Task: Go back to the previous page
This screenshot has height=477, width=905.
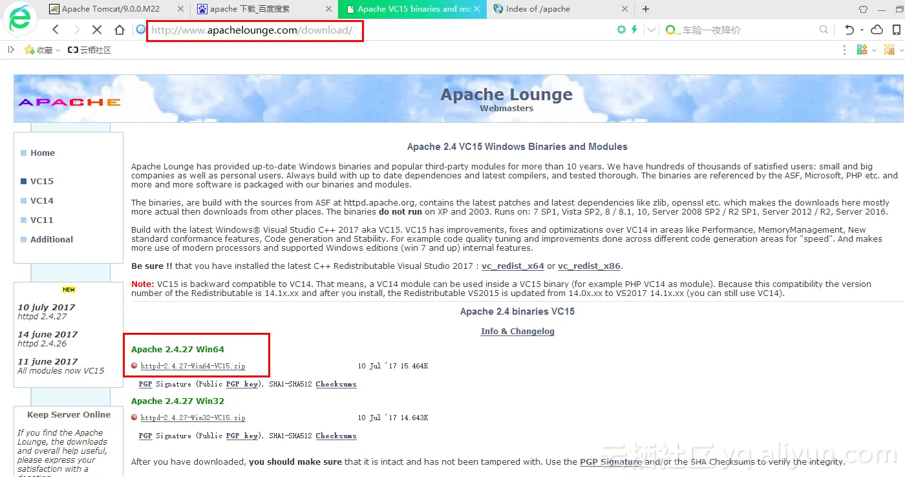Action: pyautogui.click(x=56, y=30)
